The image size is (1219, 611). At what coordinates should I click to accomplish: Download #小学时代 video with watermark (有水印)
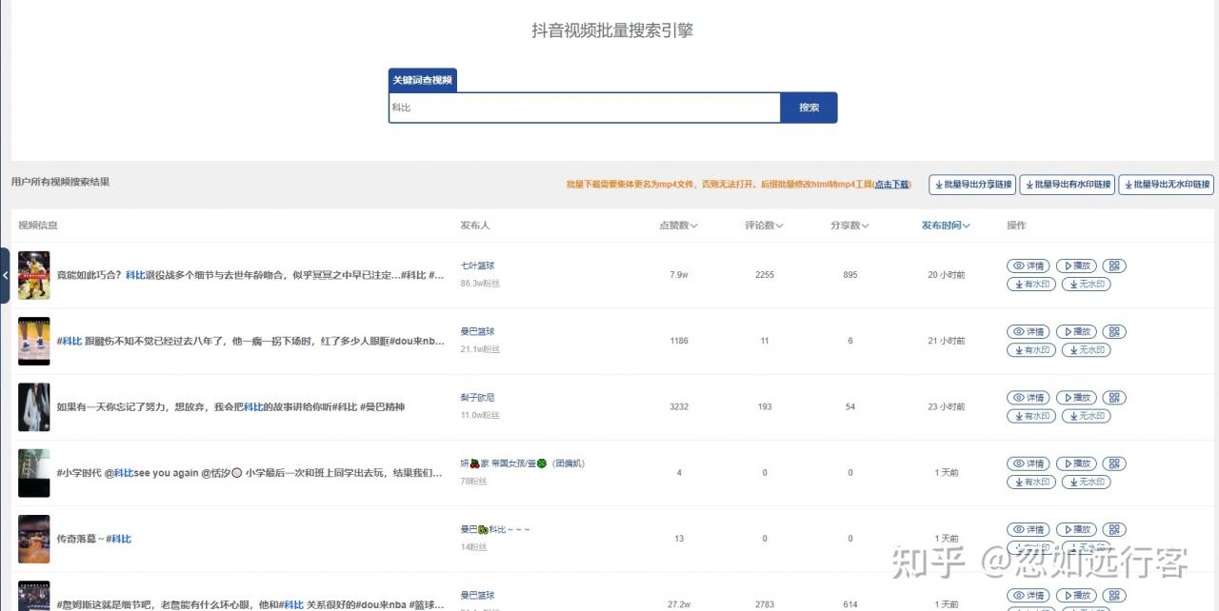pos(1031,482)
